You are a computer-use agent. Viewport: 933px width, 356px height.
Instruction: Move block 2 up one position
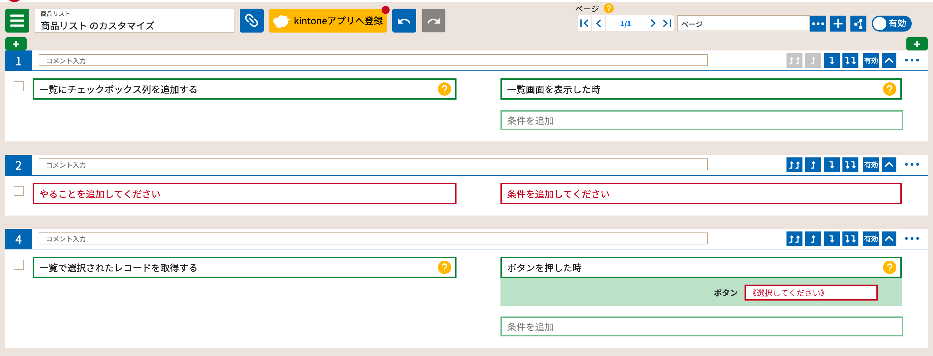click(813, 165)
